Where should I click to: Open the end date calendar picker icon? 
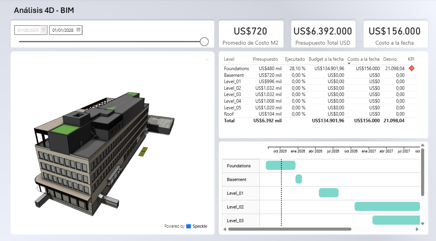[78, 30]
